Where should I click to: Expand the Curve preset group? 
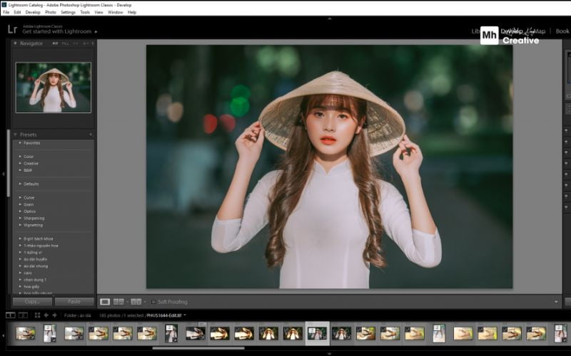click(20, 198)
